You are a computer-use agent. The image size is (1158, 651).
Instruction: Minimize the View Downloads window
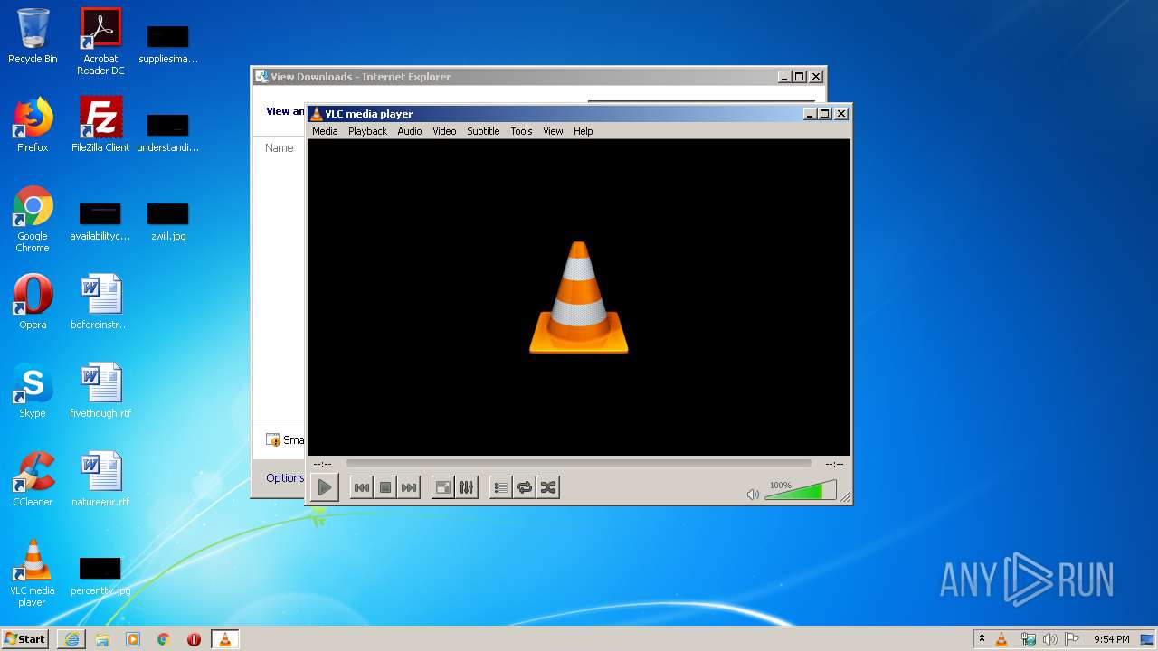pos(784,77)
